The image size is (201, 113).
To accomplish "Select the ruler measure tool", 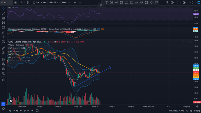I will pyautogui.click(x=3, y=48).
